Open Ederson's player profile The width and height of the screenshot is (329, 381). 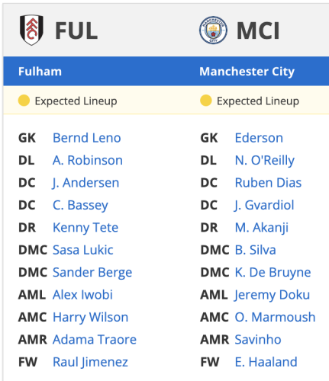point(259,138)
